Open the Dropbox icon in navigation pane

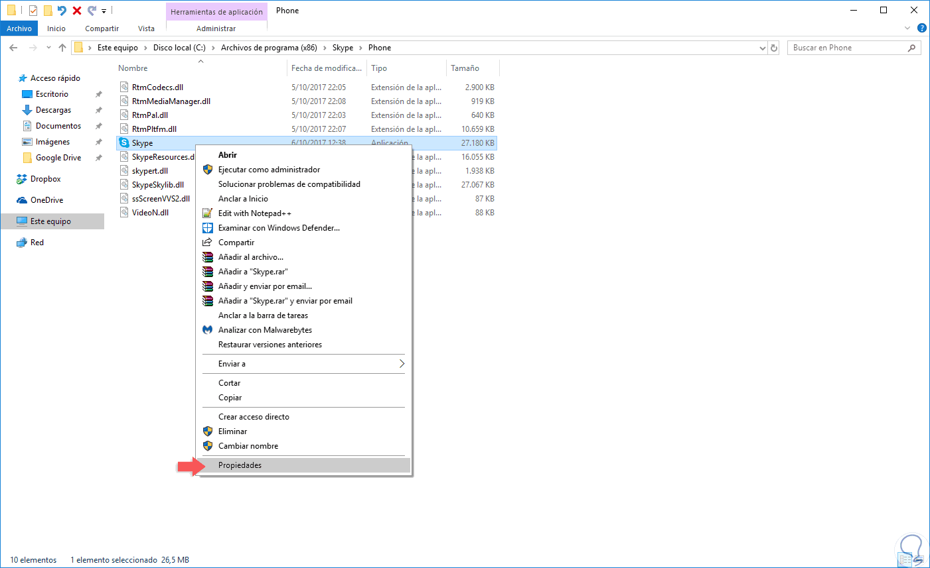click(x=22, y=179)
